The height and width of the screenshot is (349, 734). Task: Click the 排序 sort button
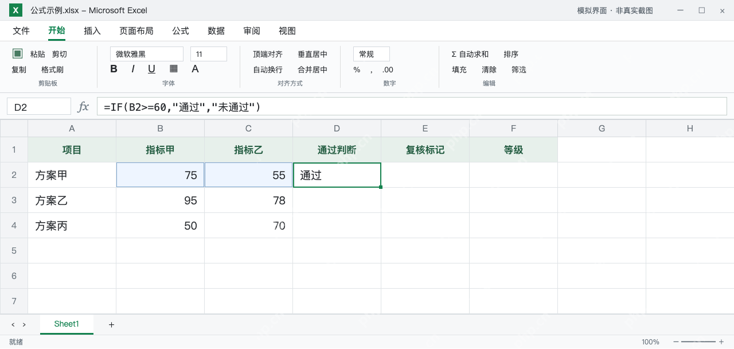click(511, 54)
